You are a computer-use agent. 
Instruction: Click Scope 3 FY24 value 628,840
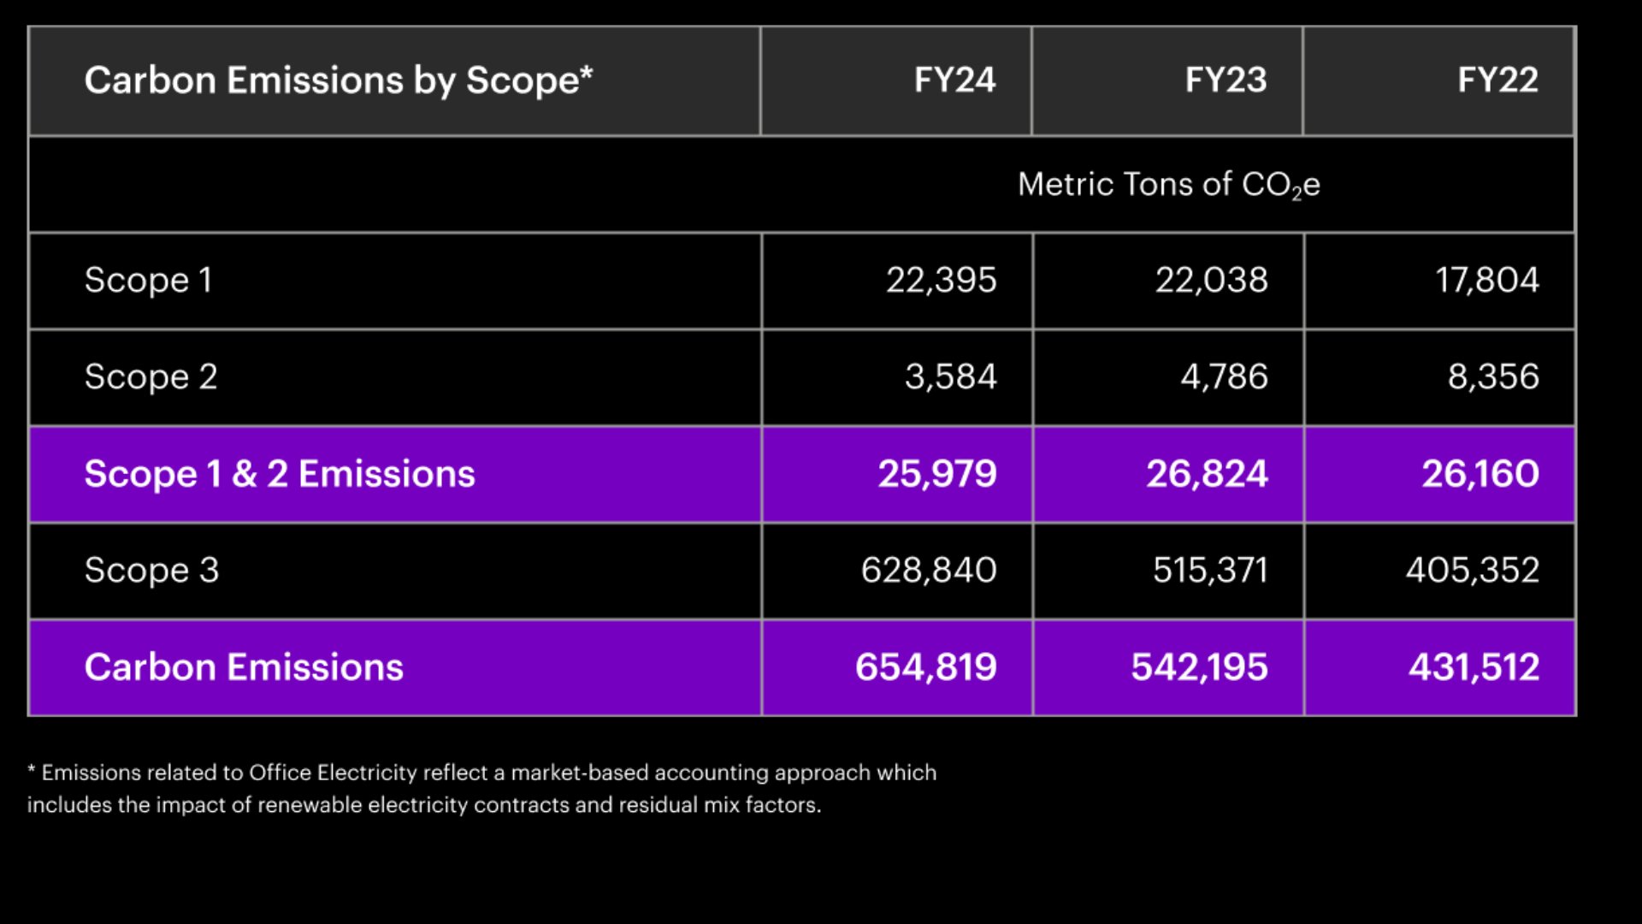[x=929, y=571]
